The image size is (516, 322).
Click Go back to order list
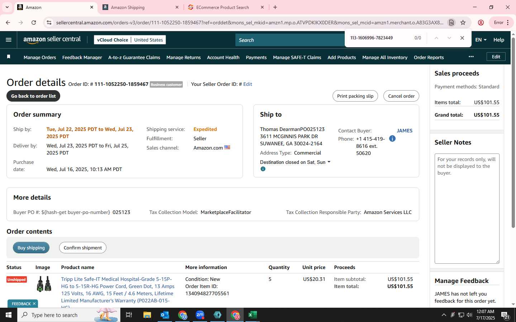[33, 96]
